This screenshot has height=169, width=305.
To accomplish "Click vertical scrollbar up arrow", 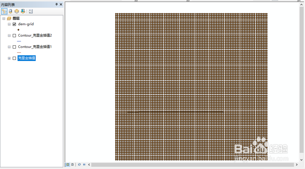I will pos(302,5).
